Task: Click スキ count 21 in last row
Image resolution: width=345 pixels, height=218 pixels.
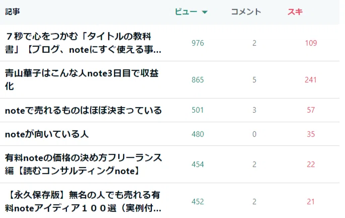Action: click(x=311, y=202)
